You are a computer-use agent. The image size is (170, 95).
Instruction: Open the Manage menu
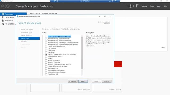tap(144, 6)
